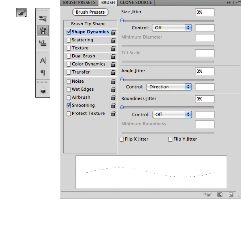Enable the Texture checkbox
This screenshot has height=241, width=241.
(x=69, y=48)
